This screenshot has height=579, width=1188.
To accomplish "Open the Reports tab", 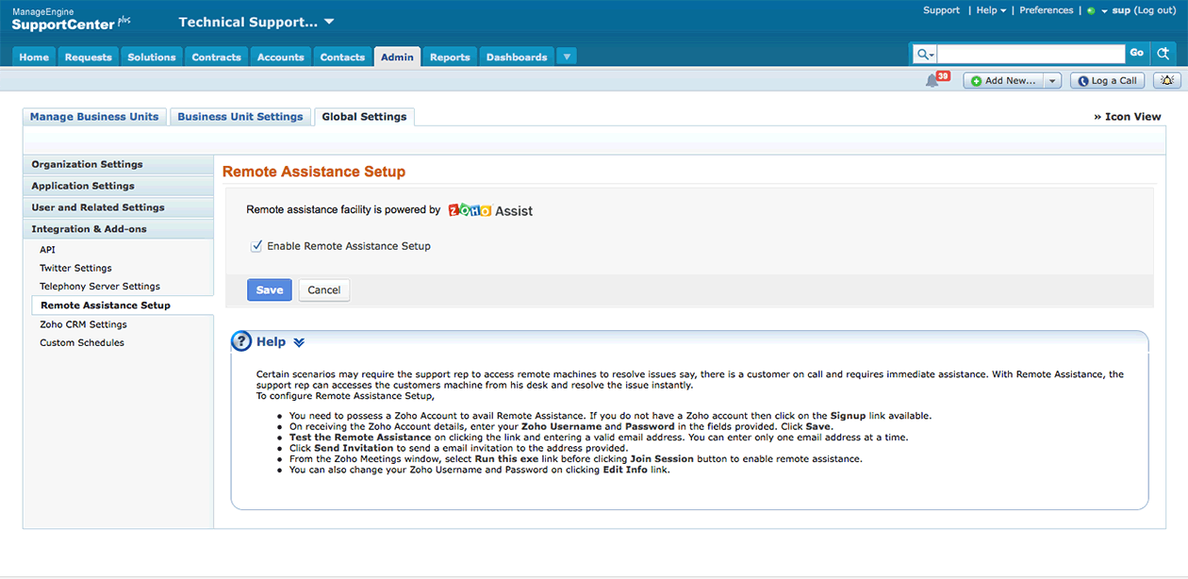I will click(x=450, y=57).
